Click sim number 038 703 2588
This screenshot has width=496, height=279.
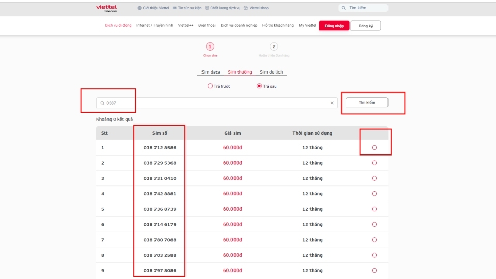pyautogui.click(x=160, y=255)
